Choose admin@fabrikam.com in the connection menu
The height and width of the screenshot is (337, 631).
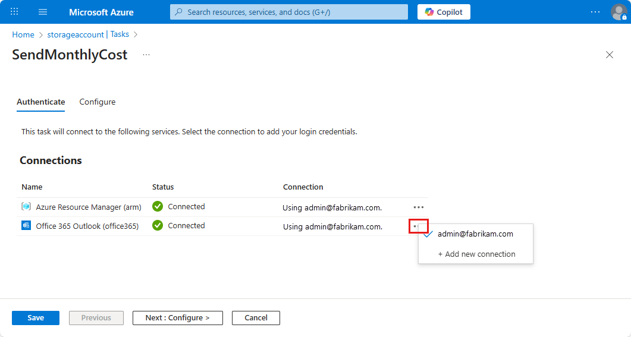tap(475, 234)
